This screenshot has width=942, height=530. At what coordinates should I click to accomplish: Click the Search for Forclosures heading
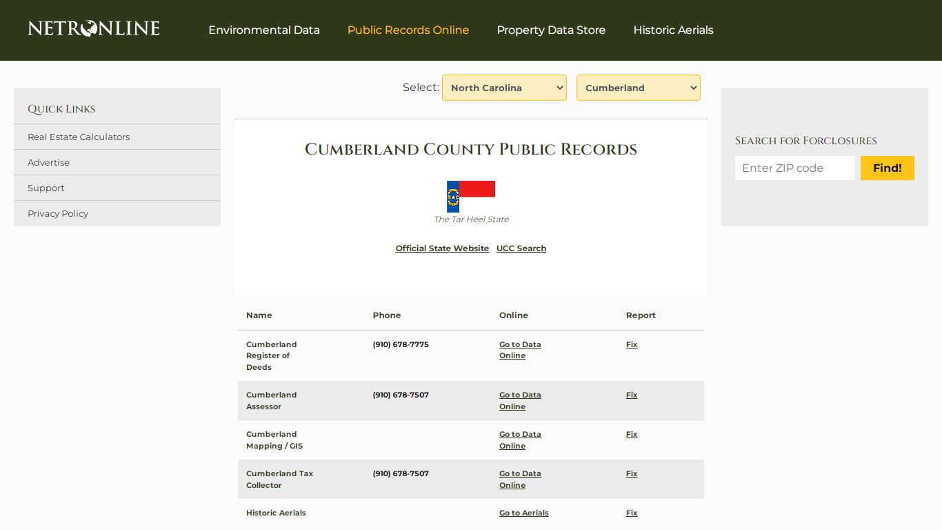806,141
